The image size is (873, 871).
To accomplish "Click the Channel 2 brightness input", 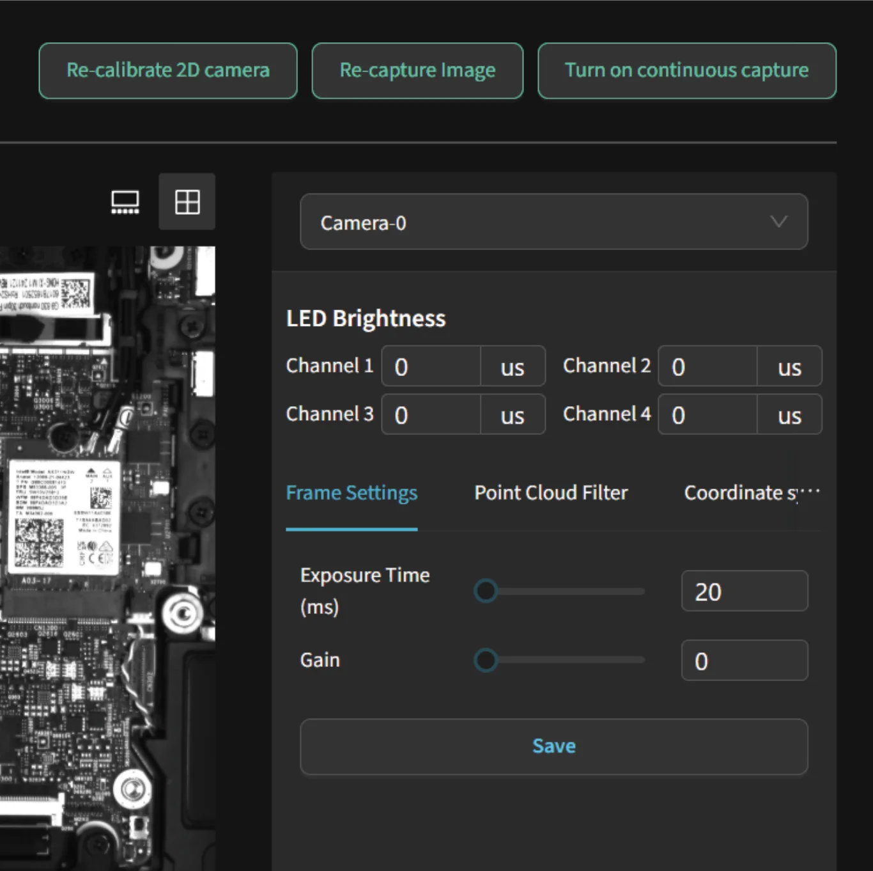I will tap(708, 366).
